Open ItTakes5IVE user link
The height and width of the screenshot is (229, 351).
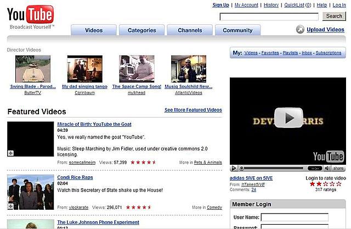point(253,185)
